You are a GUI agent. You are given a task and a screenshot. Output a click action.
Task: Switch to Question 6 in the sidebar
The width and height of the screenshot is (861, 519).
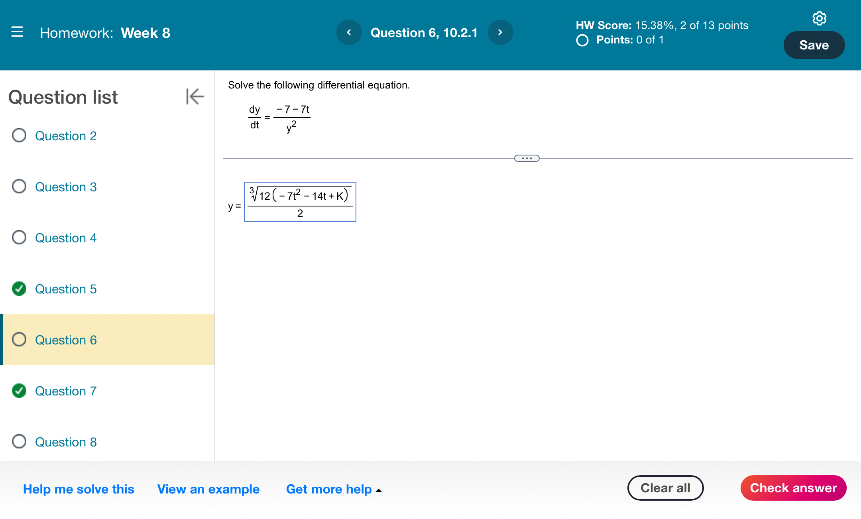[x=66, y=340]
